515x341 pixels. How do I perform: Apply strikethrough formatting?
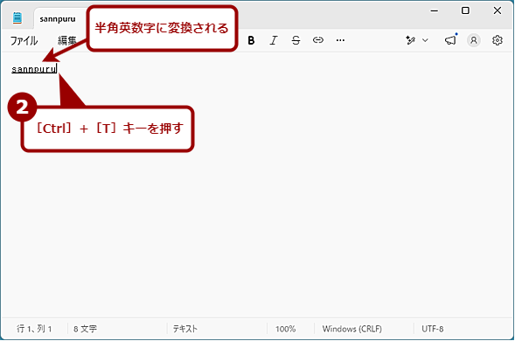(x=296, y=40)
